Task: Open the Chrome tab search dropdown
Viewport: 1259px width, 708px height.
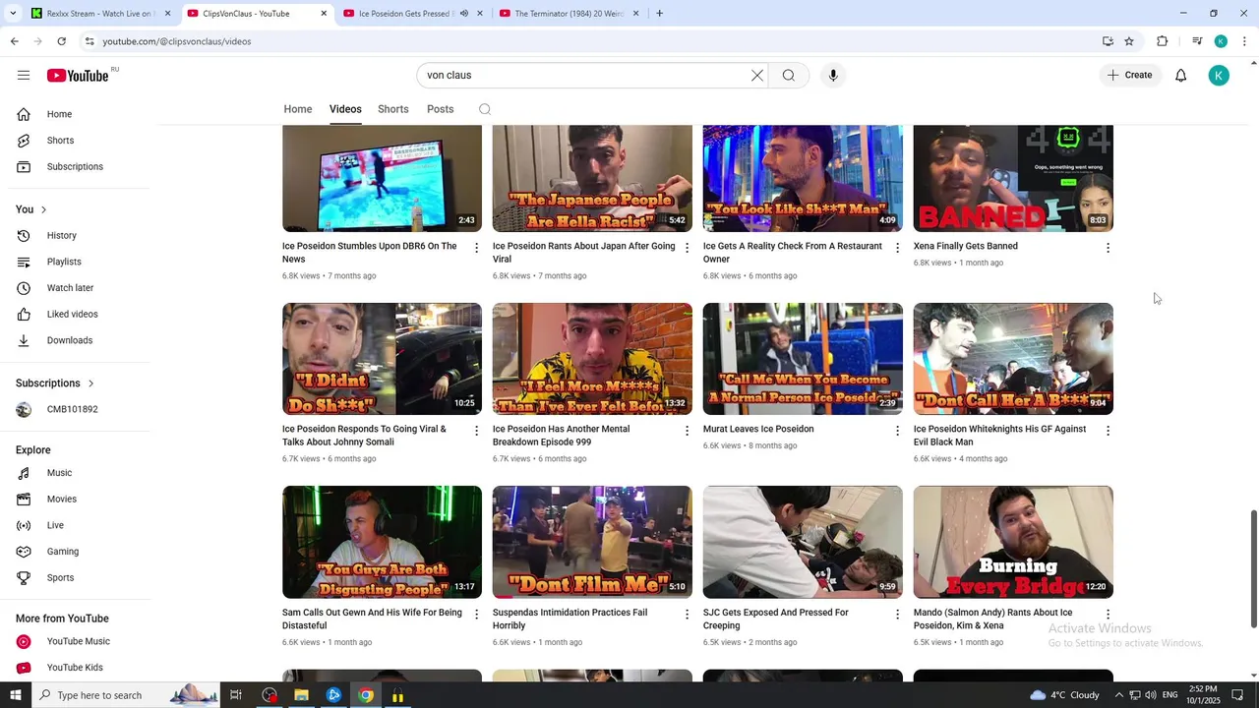Action: pyautogui.click(x=13, y=14)
